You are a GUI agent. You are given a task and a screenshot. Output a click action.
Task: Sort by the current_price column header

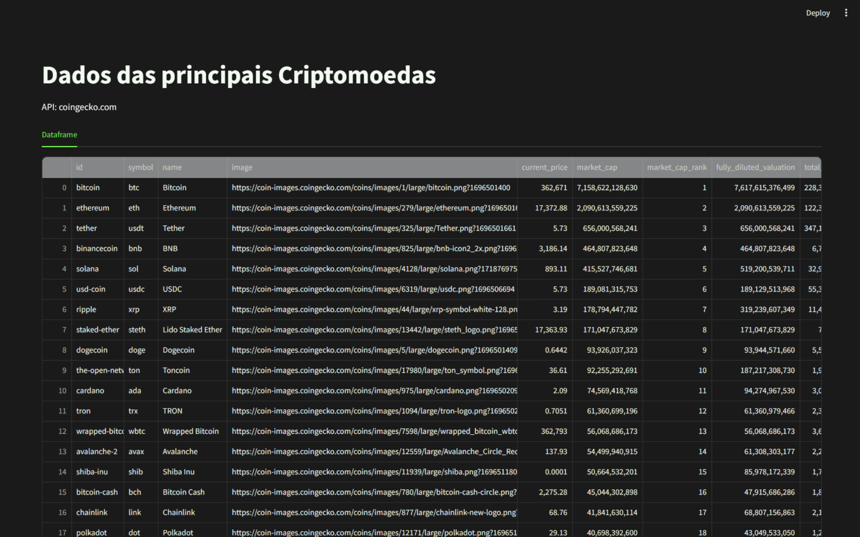(x=544, y=167)
